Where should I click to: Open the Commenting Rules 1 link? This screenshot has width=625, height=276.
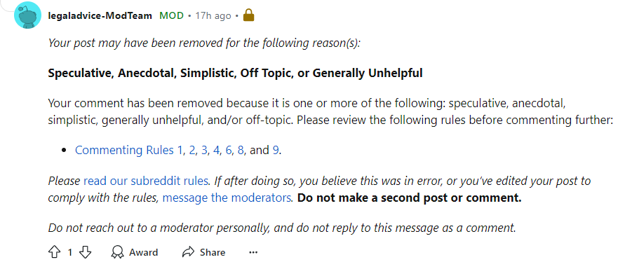[x=130, y=150]
